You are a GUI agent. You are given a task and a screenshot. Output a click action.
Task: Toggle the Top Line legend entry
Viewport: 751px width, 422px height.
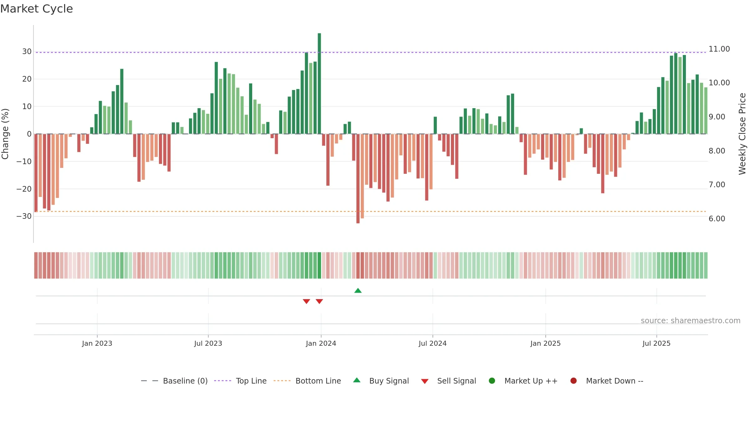[x=240, y=381]
